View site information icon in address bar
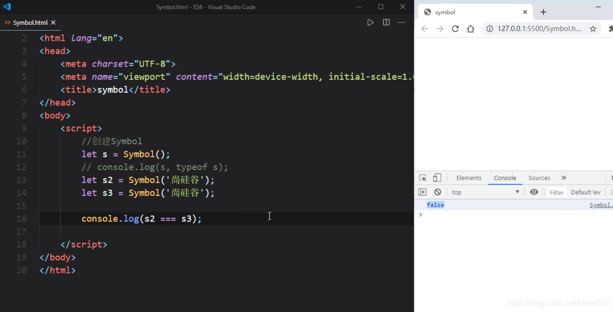The width and height of the screenshot is (613, 312). 489,29
